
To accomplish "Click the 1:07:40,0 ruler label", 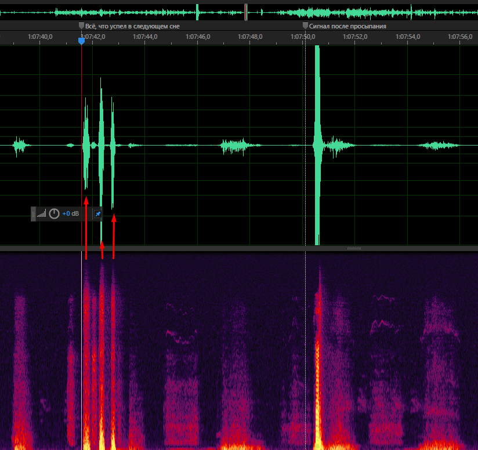I will 40,37.
